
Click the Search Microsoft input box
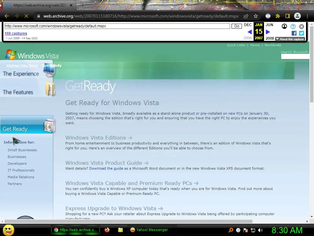pyautogui.click(x=295, y=57)
